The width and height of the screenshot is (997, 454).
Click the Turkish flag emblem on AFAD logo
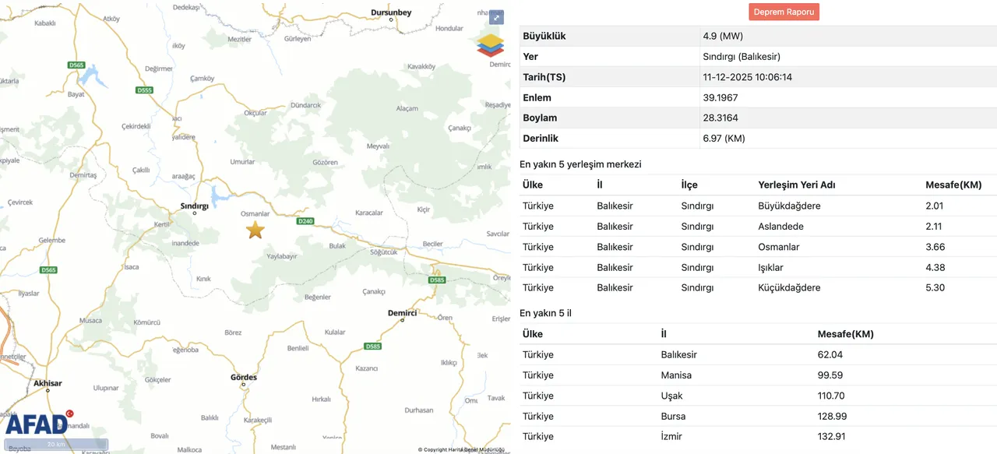click(71, 415)
